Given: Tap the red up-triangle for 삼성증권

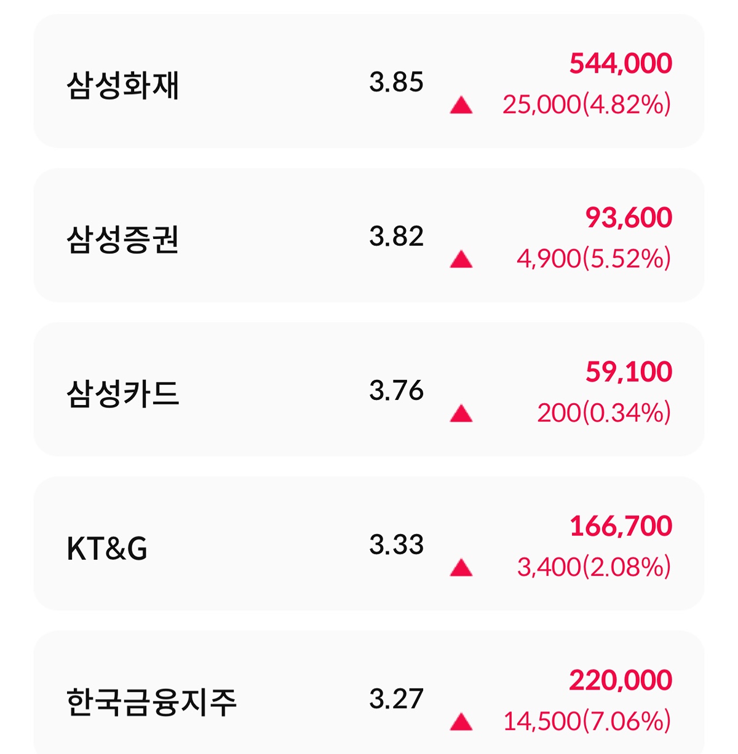Looking at the screenshot, I should (461, 260).
